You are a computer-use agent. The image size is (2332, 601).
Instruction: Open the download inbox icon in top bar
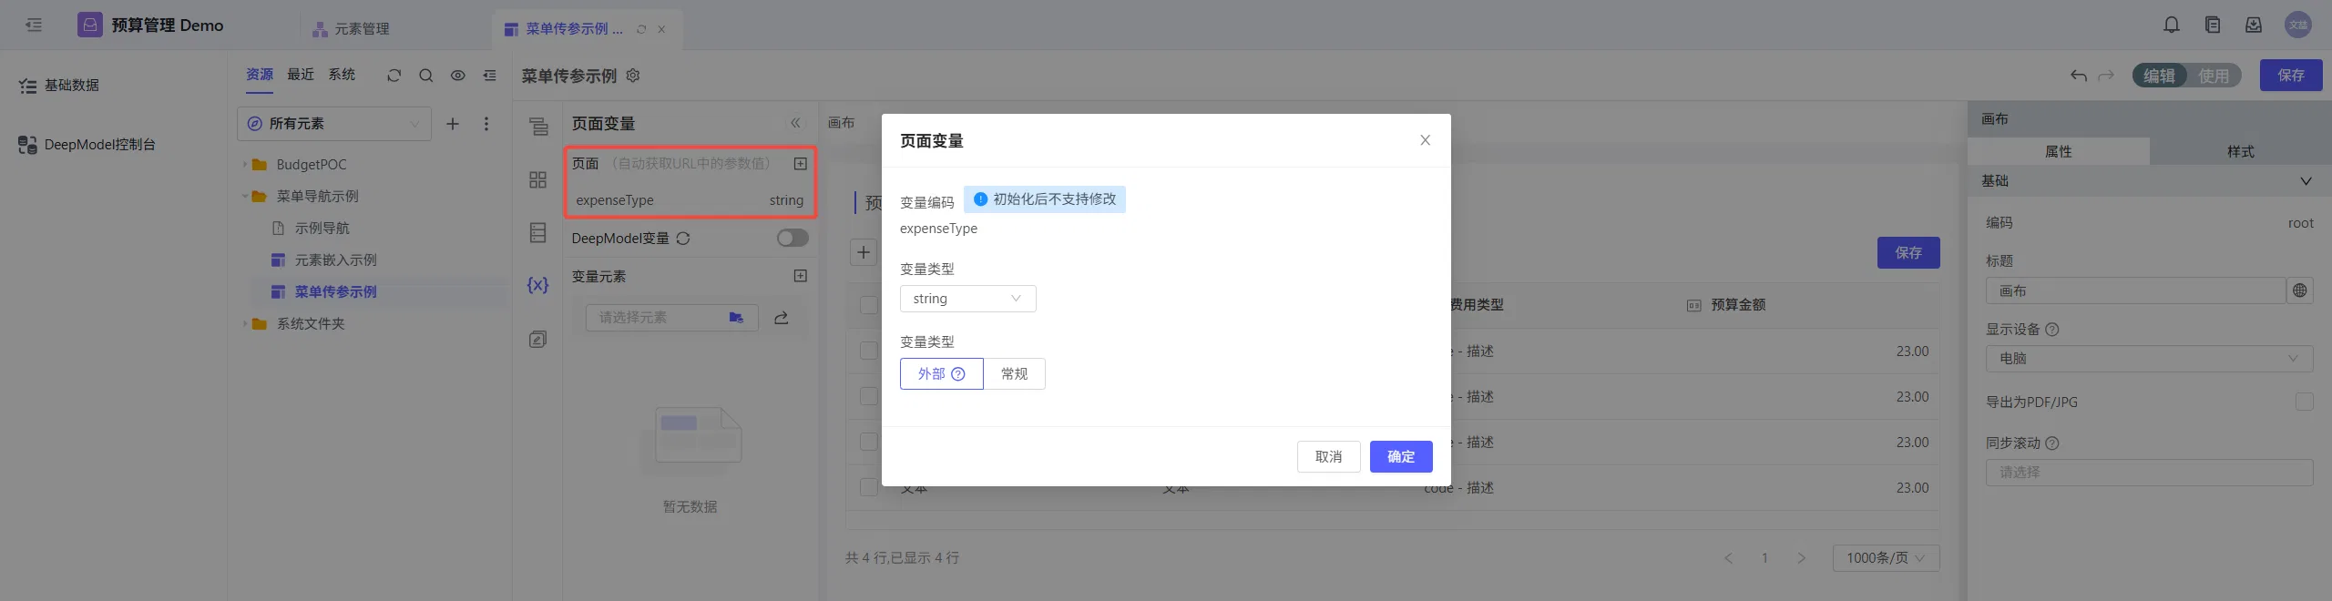(2254, 25)
